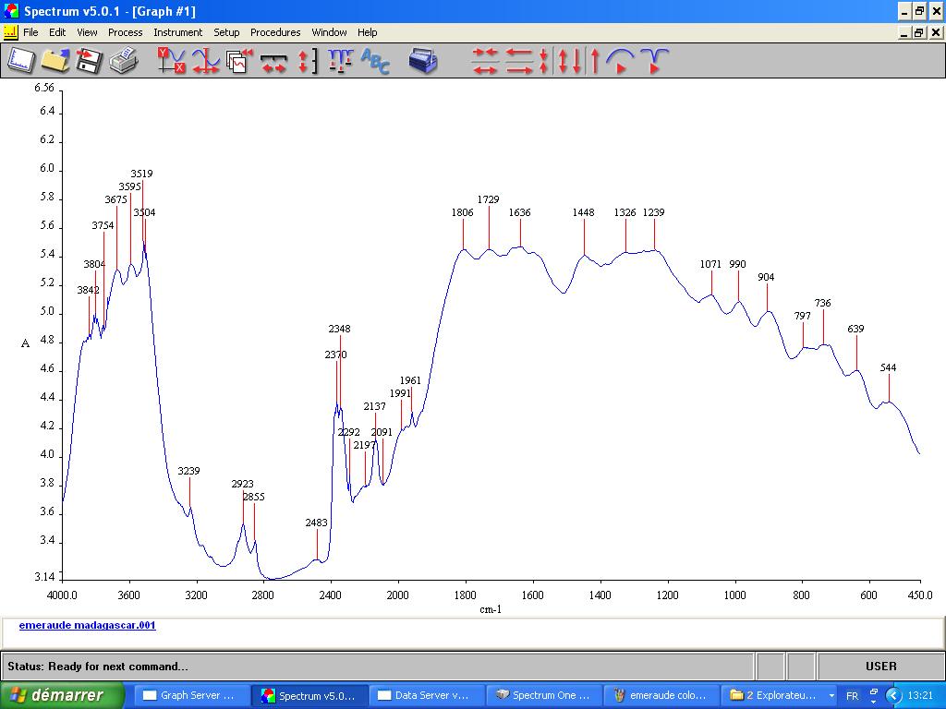Select the emeraude madagascar.001 spectrum link

pyautogui.click(x=87, y=625)
